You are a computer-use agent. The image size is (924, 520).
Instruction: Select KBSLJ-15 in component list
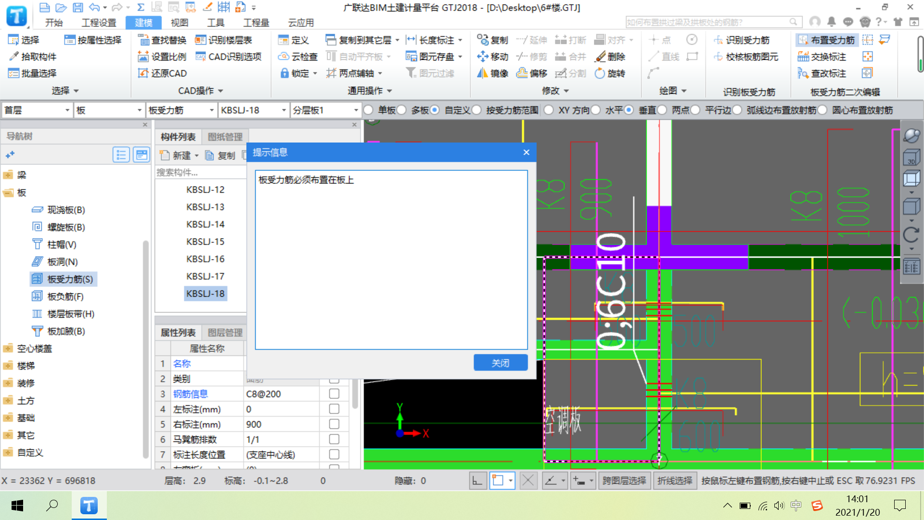[x=205, y=242]
